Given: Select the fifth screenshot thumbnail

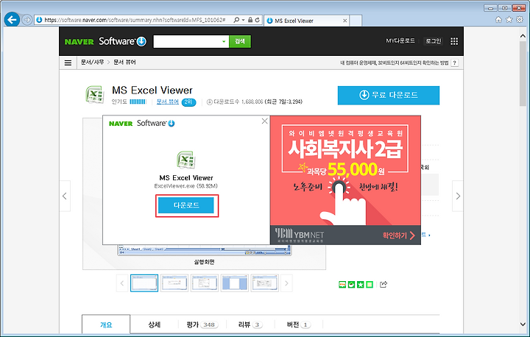Looking at the screenshot, I should (x=265, y=283).
